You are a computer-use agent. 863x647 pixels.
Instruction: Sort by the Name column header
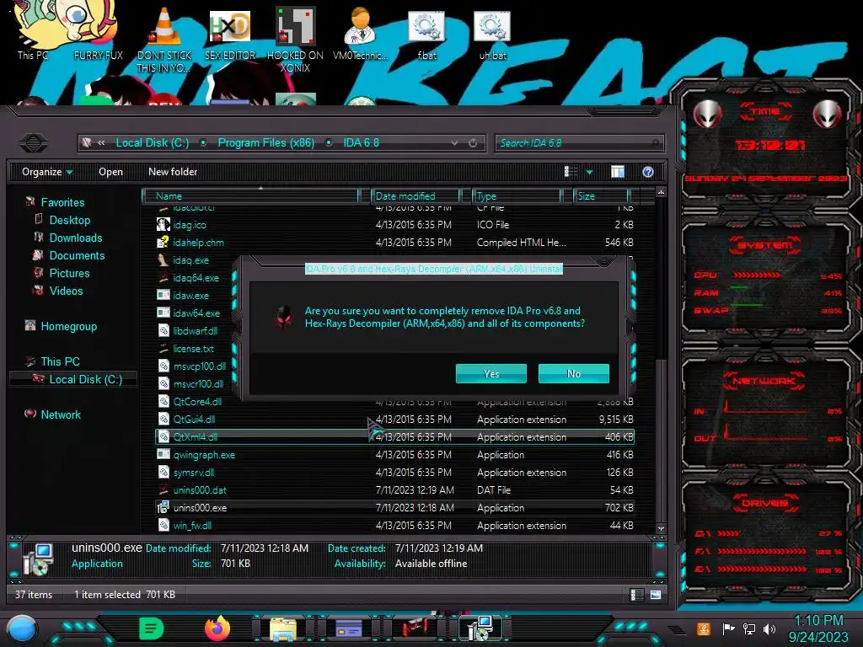click(250, 195)
